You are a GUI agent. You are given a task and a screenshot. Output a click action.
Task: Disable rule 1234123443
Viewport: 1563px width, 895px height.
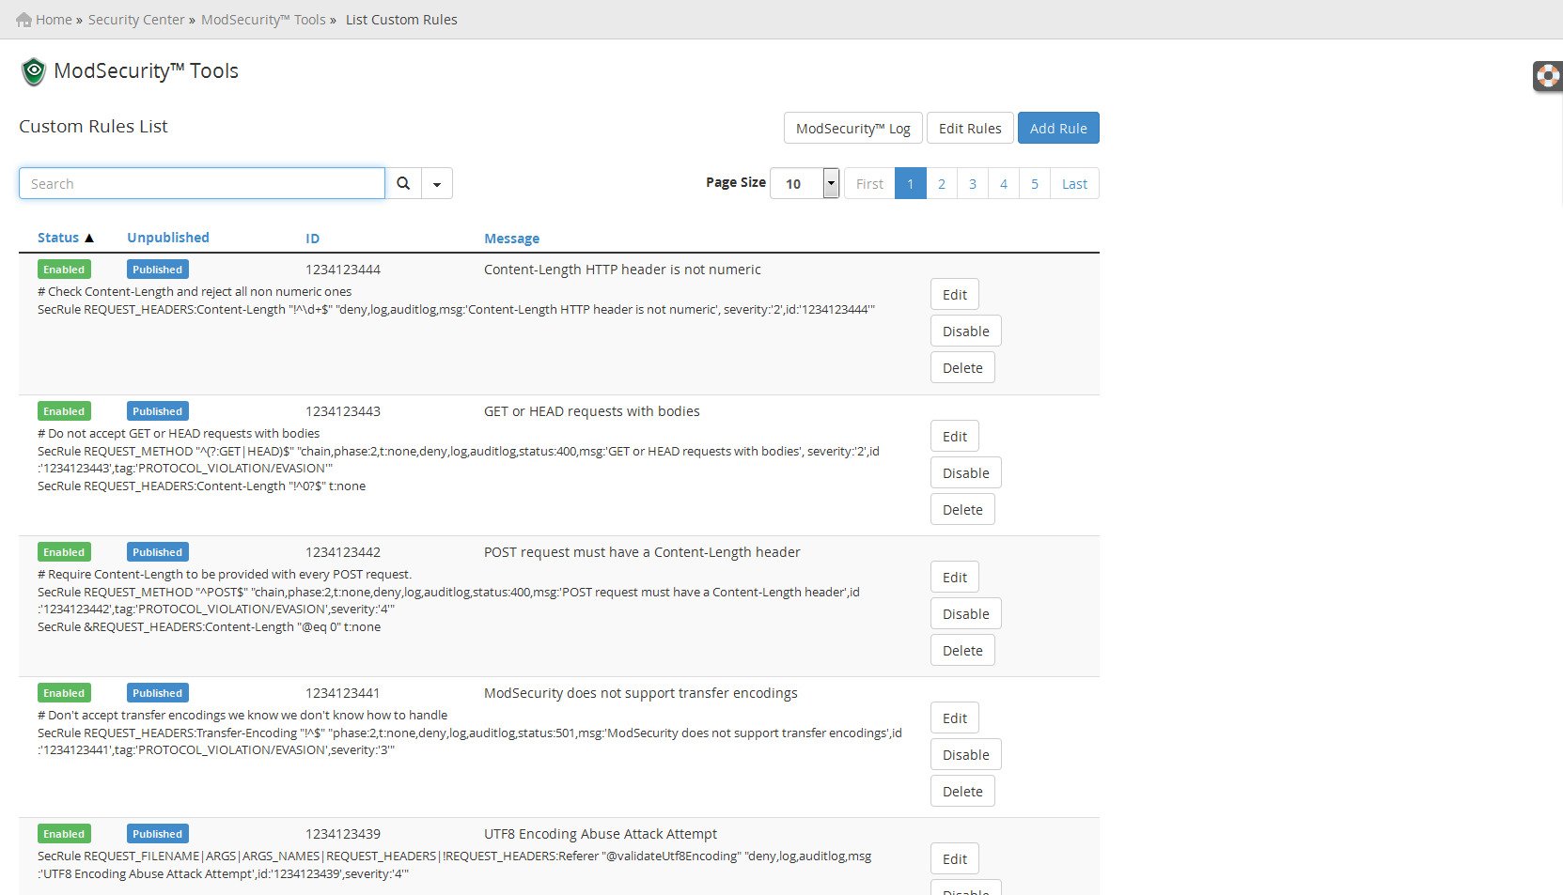coord(966,472)
